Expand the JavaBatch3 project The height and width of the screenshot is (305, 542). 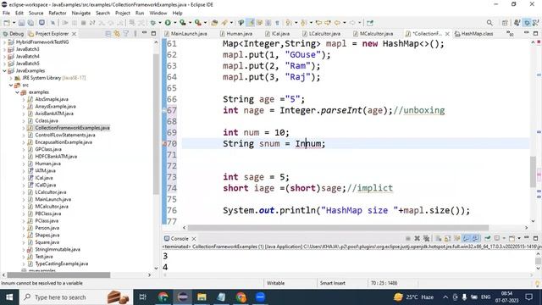point(4,49)
